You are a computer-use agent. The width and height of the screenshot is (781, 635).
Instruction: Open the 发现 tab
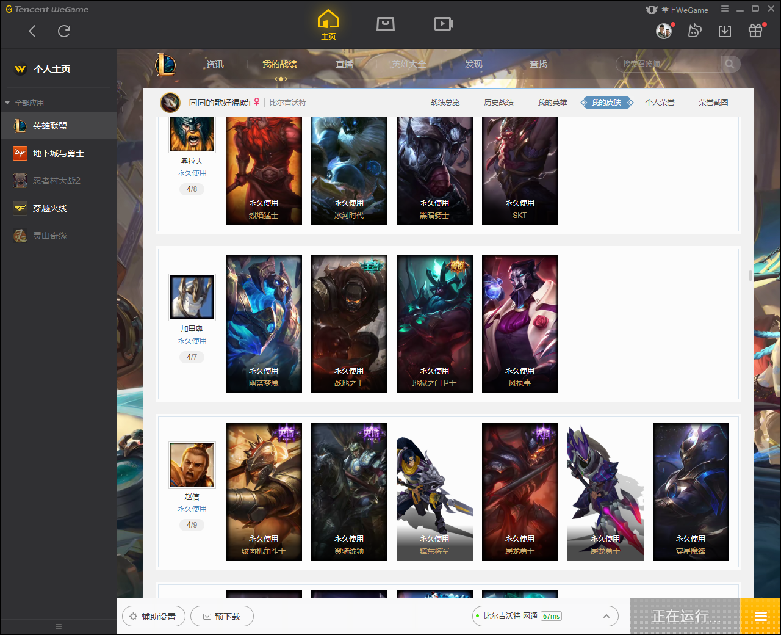point(473,64)
